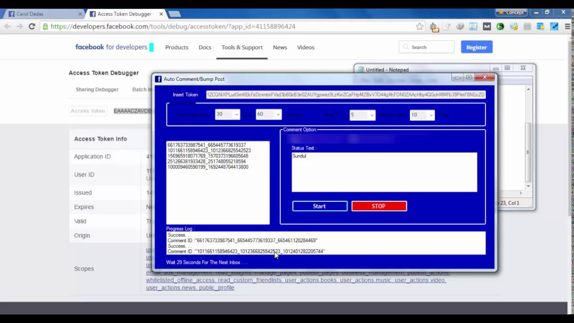Image resolution: width=574 pixels, height=323 pixels.
Task: Click the 'Expires' row label
Action: click(84, 207)
